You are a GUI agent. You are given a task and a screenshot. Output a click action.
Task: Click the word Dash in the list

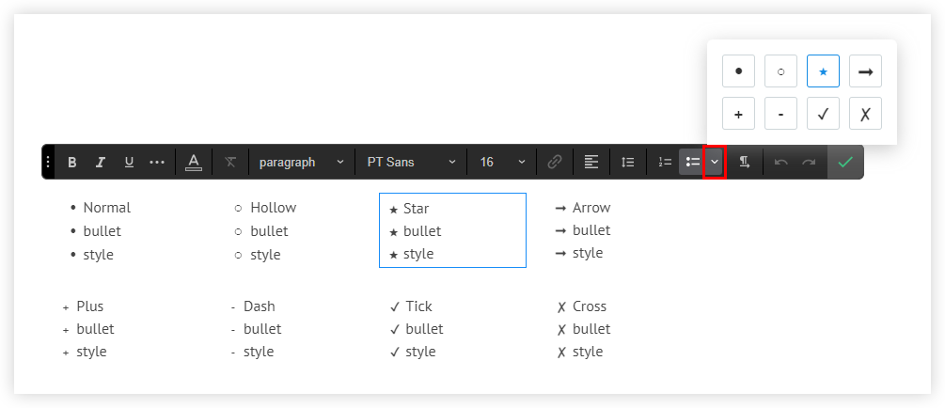click(x=260, y=306)
